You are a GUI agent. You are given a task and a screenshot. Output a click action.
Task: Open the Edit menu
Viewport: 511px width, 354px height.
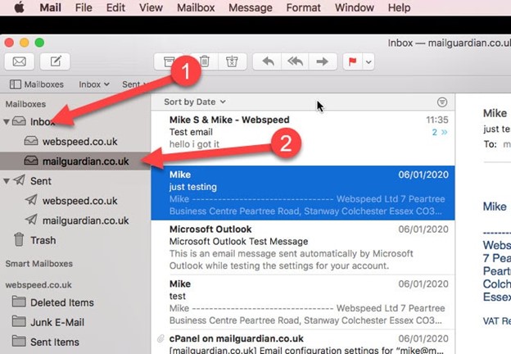[x=115, y=7]
